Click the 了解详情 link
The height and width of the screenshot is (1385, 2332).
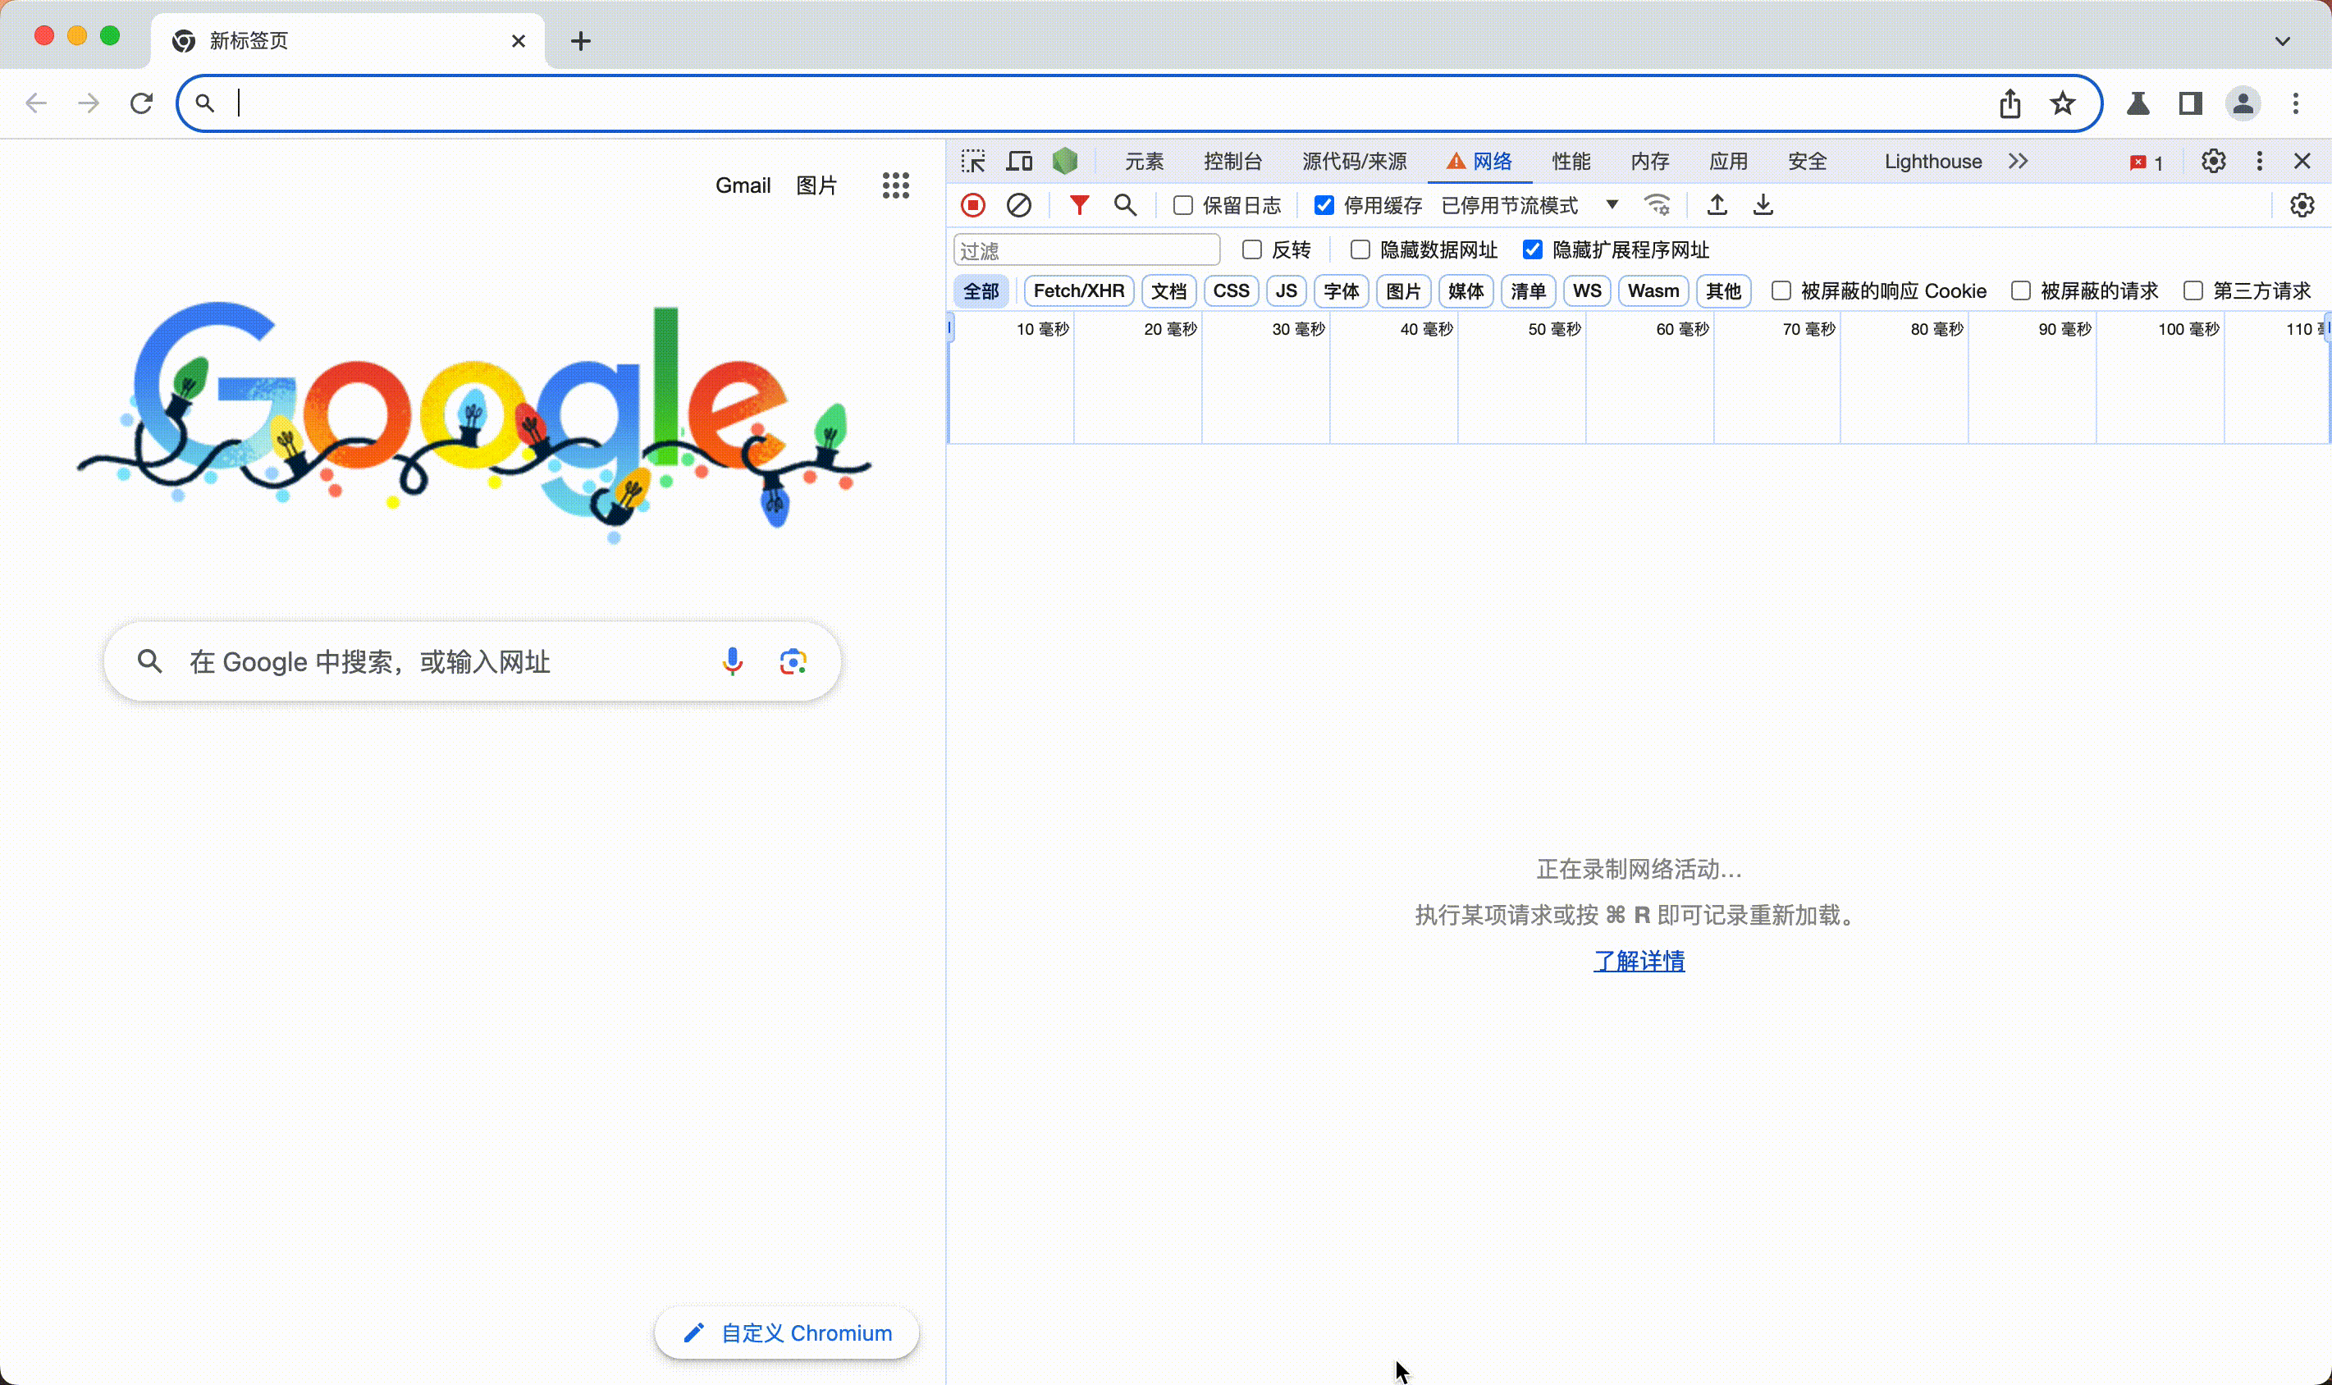point(1639,960)
